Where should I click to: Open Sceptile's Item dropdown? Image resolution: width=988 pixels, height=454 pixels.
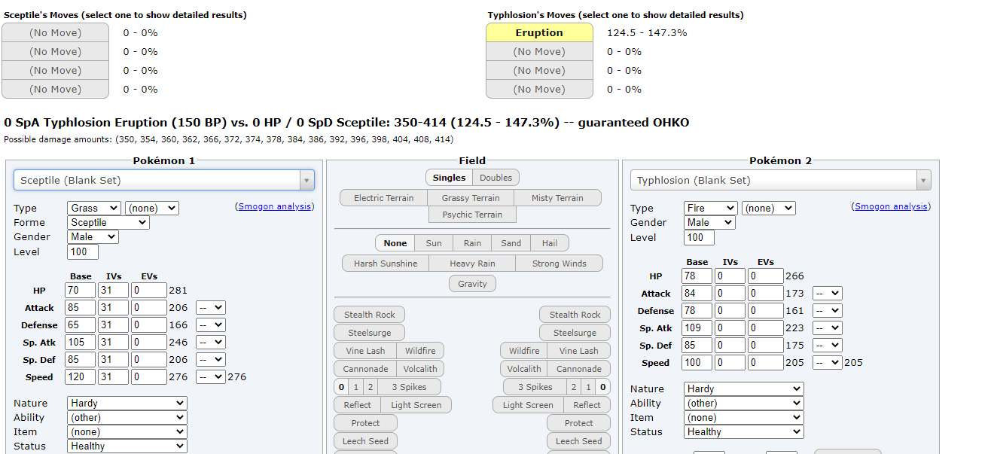(x=127, y=432)
